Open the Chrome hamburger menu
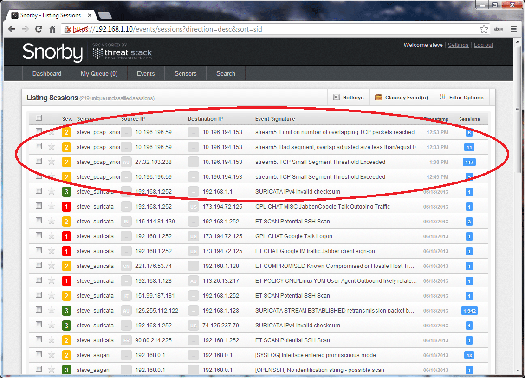 [514, 29]
